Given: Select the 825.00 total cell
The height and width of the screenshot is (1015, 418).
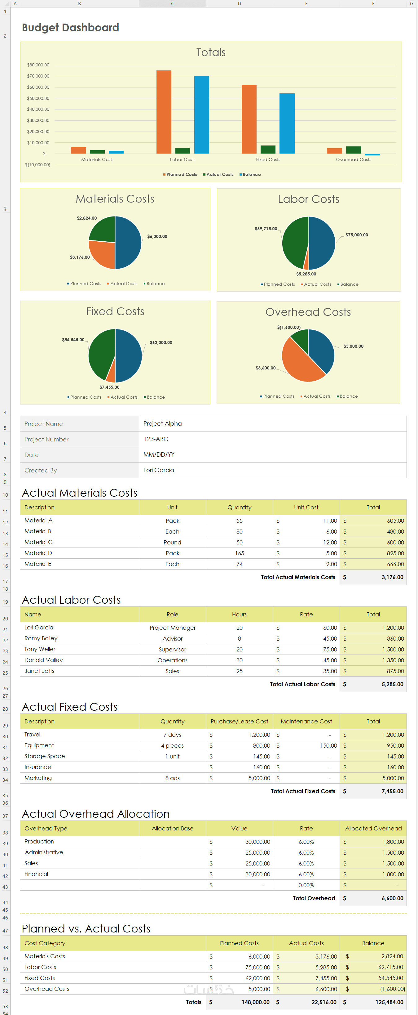Looking at the screenshot, I should [373, 553].
